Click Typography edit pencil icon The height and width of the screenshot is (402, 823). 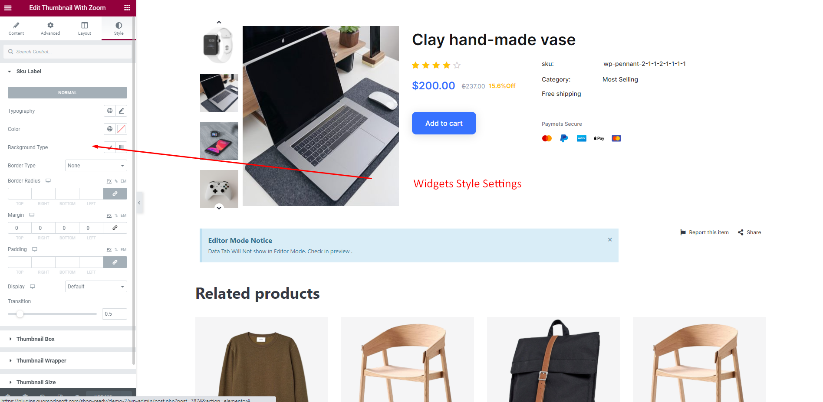(122, 111)
